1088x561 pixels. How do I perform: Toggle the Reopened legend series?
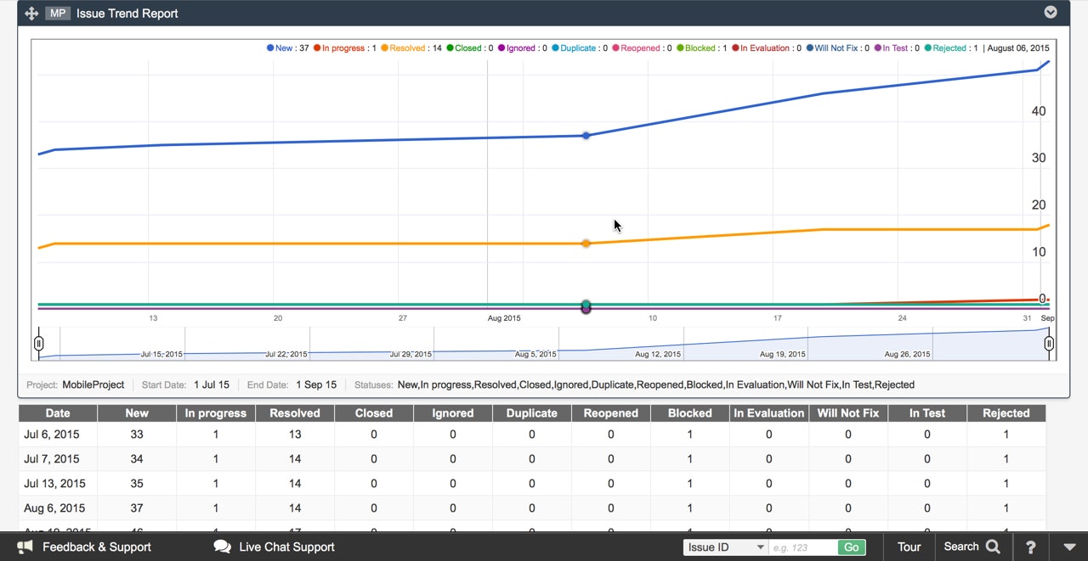point(642,48)
